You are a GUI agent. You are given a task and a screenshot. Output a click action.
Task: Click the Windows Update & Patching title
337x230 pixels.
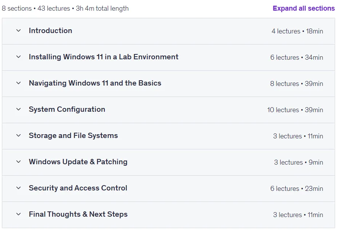pyautogui.click(x=78, y=162)
